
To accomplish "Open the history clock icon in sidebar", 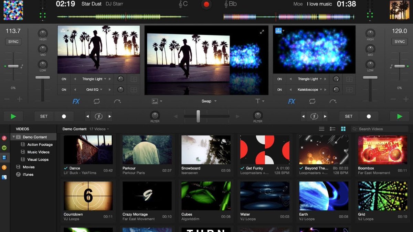I will 4,167.
